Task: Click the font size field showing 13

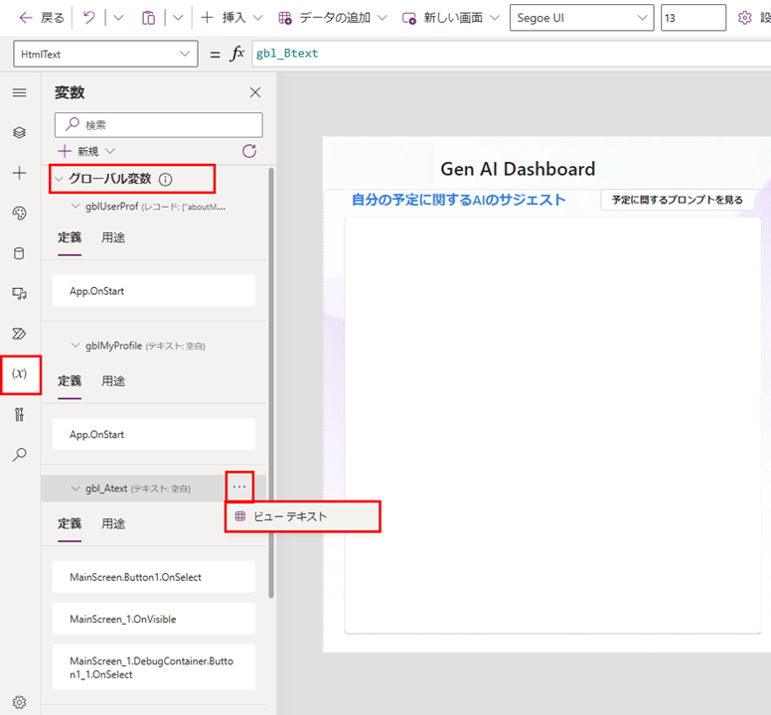Action: pyautogui.click(x=694, y=18)
